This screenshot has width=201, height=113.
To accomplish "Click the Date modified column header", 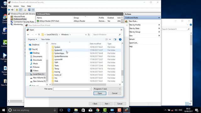I will click(95, 44).
